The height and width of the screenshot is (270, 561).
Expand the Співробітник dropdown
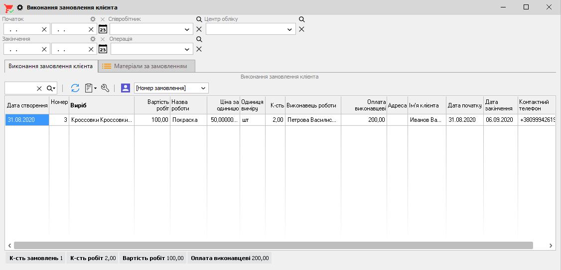[x=187, y=29]
